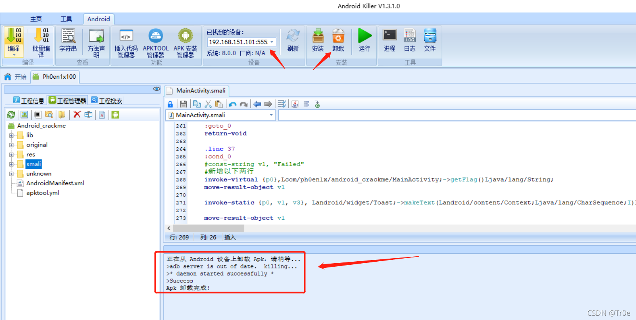Refresh the project tree with green arrows
Image resolution: width=636 pixels, height=320 pixels.
[x=11, y=114]
